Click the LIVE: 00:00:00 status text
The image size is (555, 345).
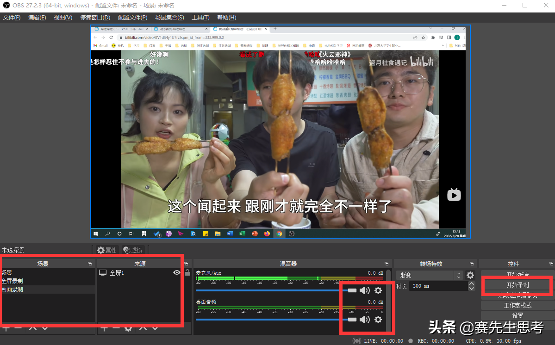pyautogui.click(x=383, y=341)
